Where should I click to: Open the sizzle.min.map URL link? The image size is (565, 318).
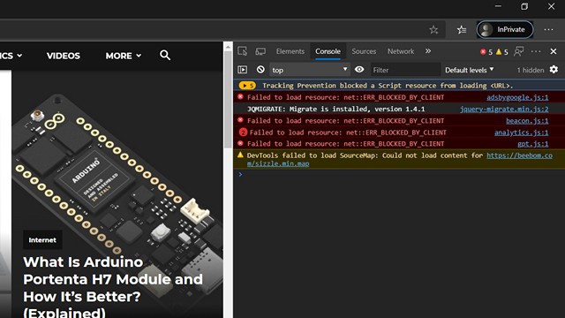tap(400, 159)
